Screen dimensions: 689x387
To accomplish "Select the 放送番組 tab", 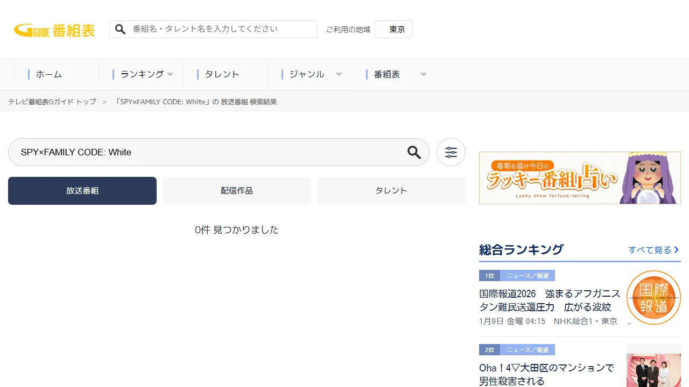I will [82, 191].
